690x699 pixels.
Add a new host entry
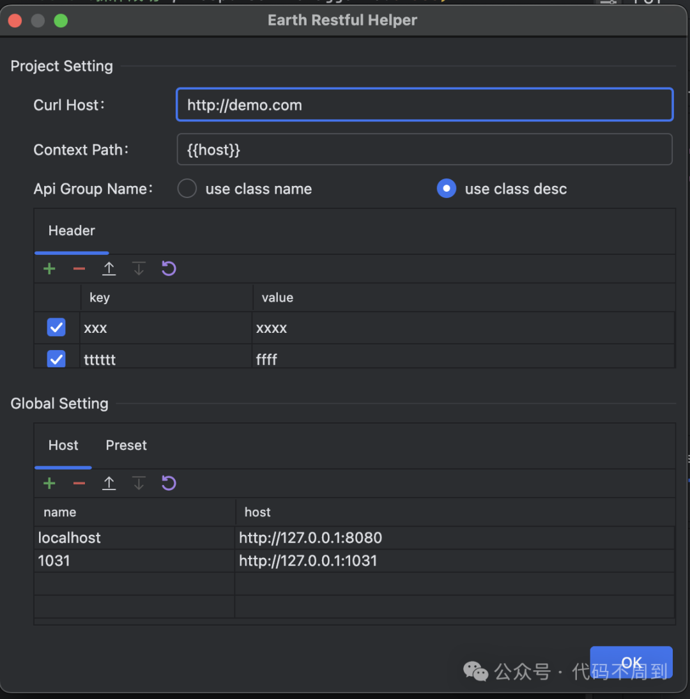click(x=49, y=483)
